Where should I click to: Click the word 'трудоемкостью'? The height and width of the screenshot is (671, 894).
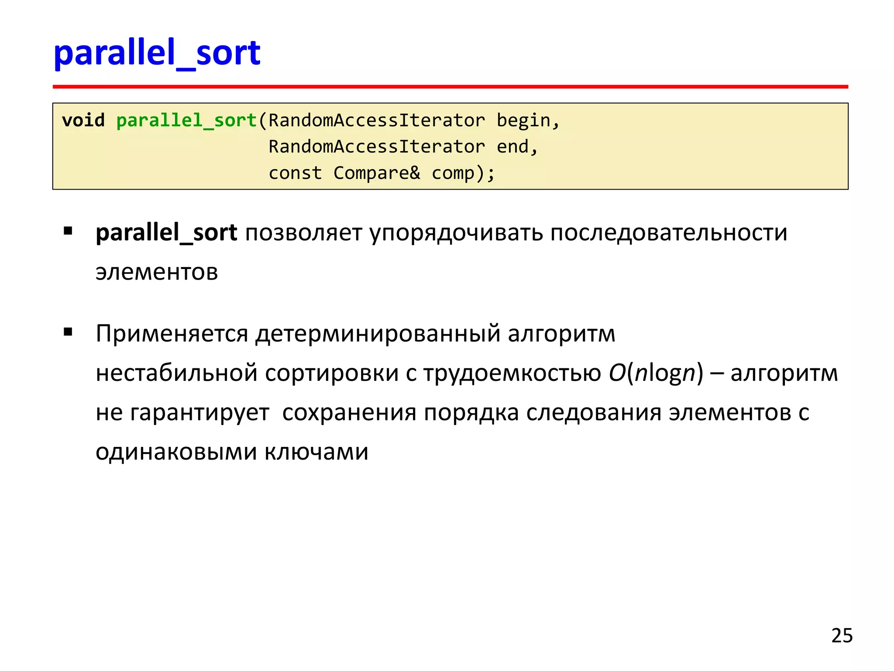(512, 375)
